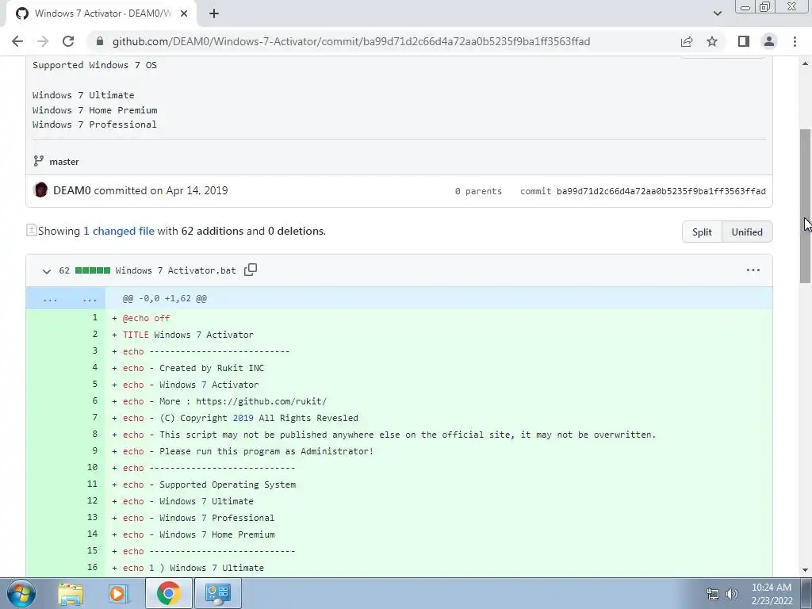Click the address bar URL
812x609 pixels.
click(351, 41)
